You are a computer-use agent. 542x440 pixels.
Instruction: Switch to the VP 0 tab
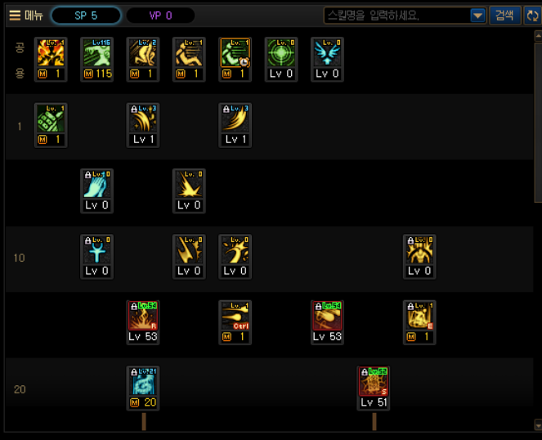tap(160, 16)
